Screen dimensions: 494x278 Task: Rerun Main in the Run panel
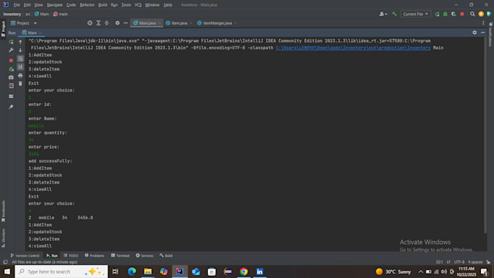(11, 41)
